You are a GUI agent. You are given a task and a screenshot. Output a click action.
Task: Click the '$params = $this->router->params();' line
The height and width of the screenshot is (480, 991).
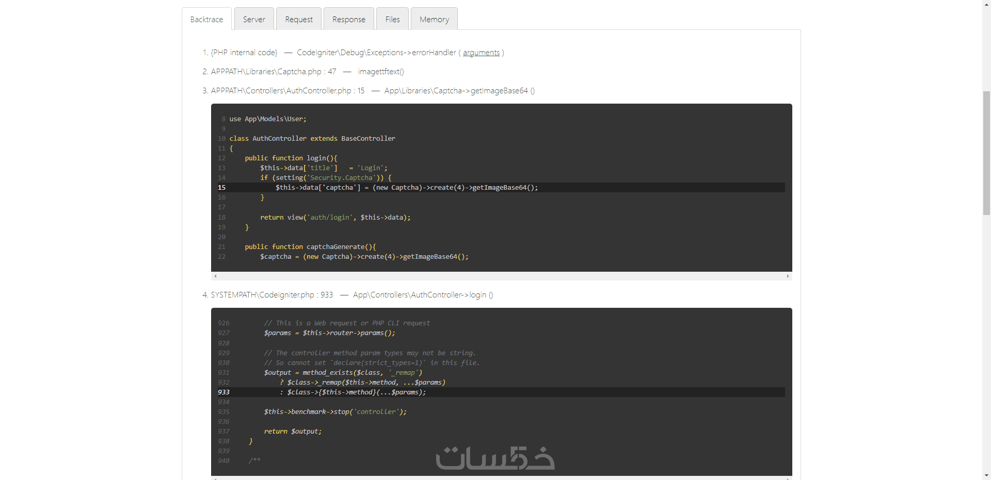pyautogui.click(x=330, y=333)
